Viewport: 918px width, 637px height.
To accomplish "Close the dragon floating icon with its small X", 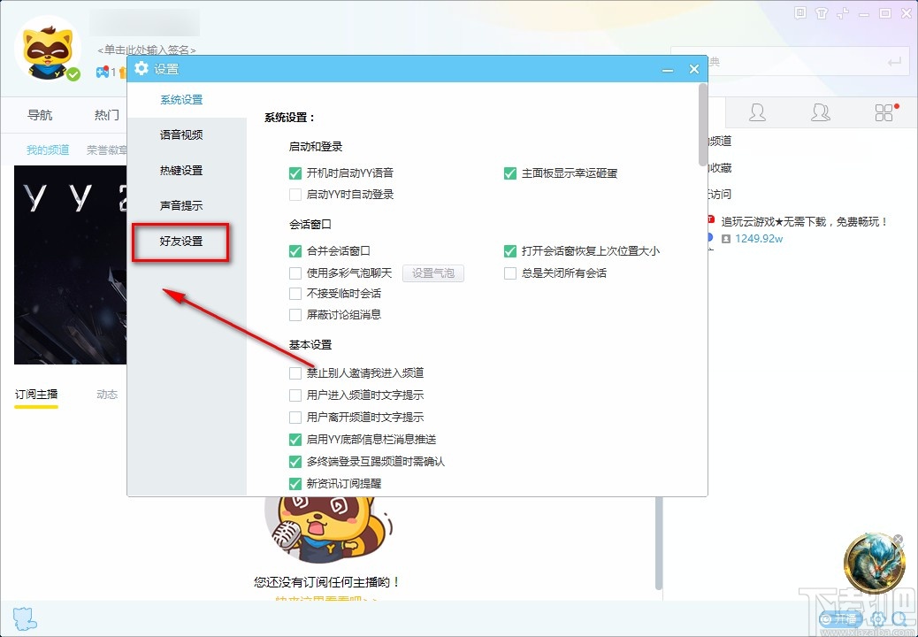I will click(899, 539).
